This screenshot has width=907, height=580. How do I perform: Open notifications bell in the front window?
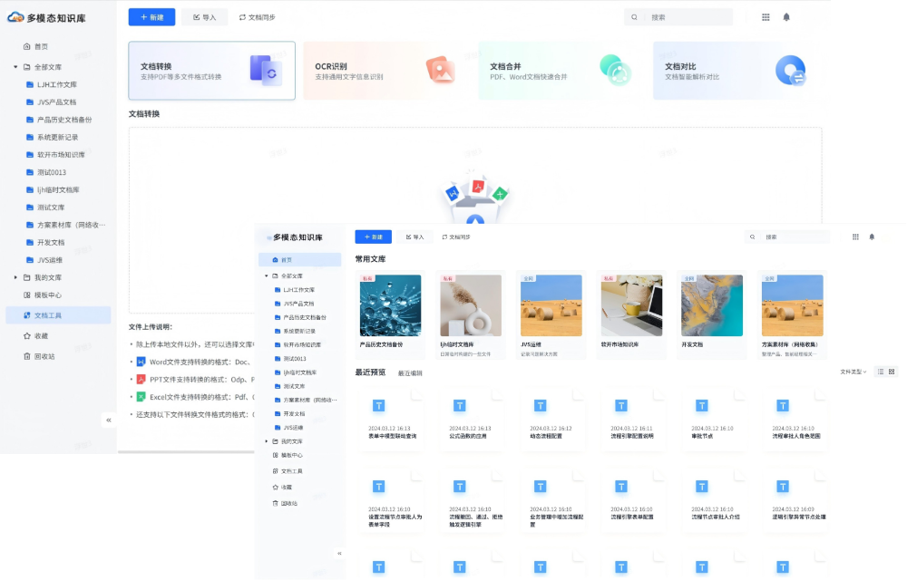click(872, 237)
